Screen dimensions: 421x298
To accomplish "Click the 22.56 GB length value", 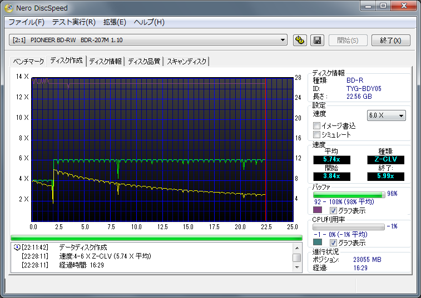I will pyautogui.click(x=359, y=97).
